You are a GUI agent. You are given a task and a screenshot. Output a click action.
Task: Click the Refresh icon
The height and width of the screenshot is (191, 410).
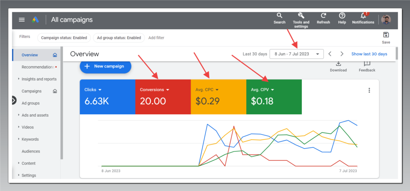pos(323,16)
